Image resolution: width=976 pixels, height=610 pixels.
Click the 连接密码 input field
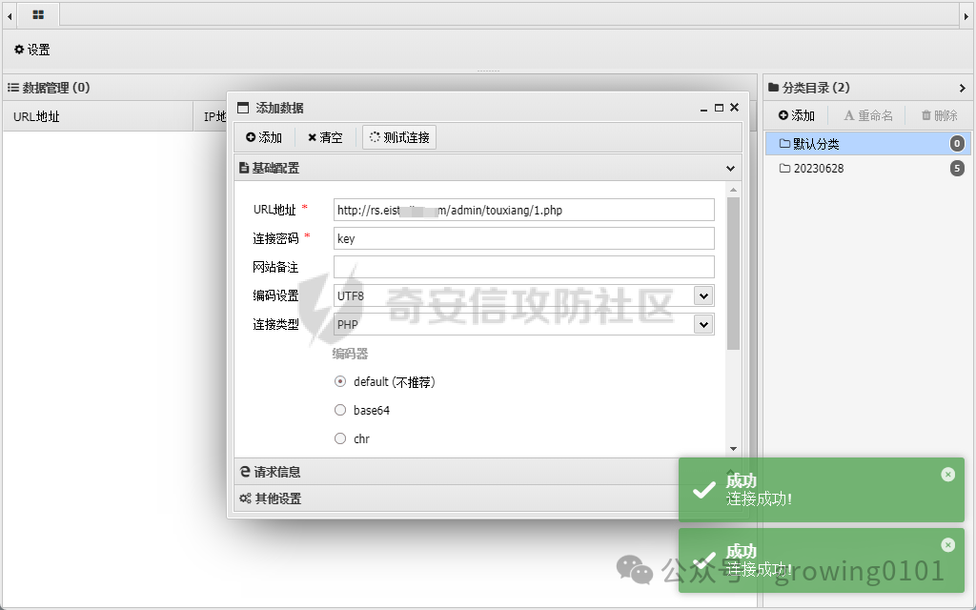523,238
